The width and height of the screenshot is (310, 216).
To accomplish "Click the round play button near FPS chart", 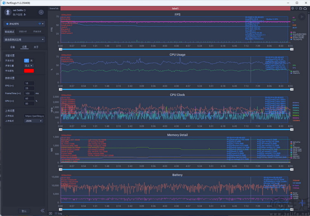I will pos(302,17).
